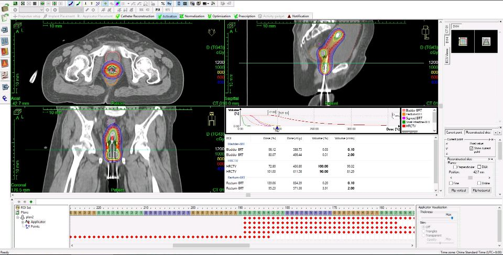Expand the Applicator node under plan2
Screen dimensions: 503x255
(23, 221)
